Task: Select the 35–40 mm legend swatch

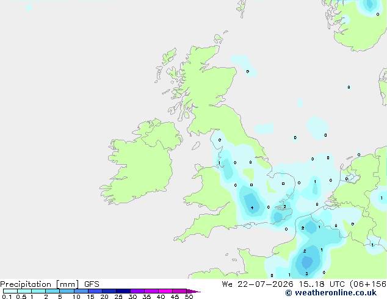Action: point(151,291)
